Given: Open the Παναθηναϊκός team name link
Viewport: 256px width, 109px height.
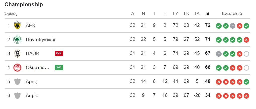Looking at the screenshot, I should tap(41, 39).
